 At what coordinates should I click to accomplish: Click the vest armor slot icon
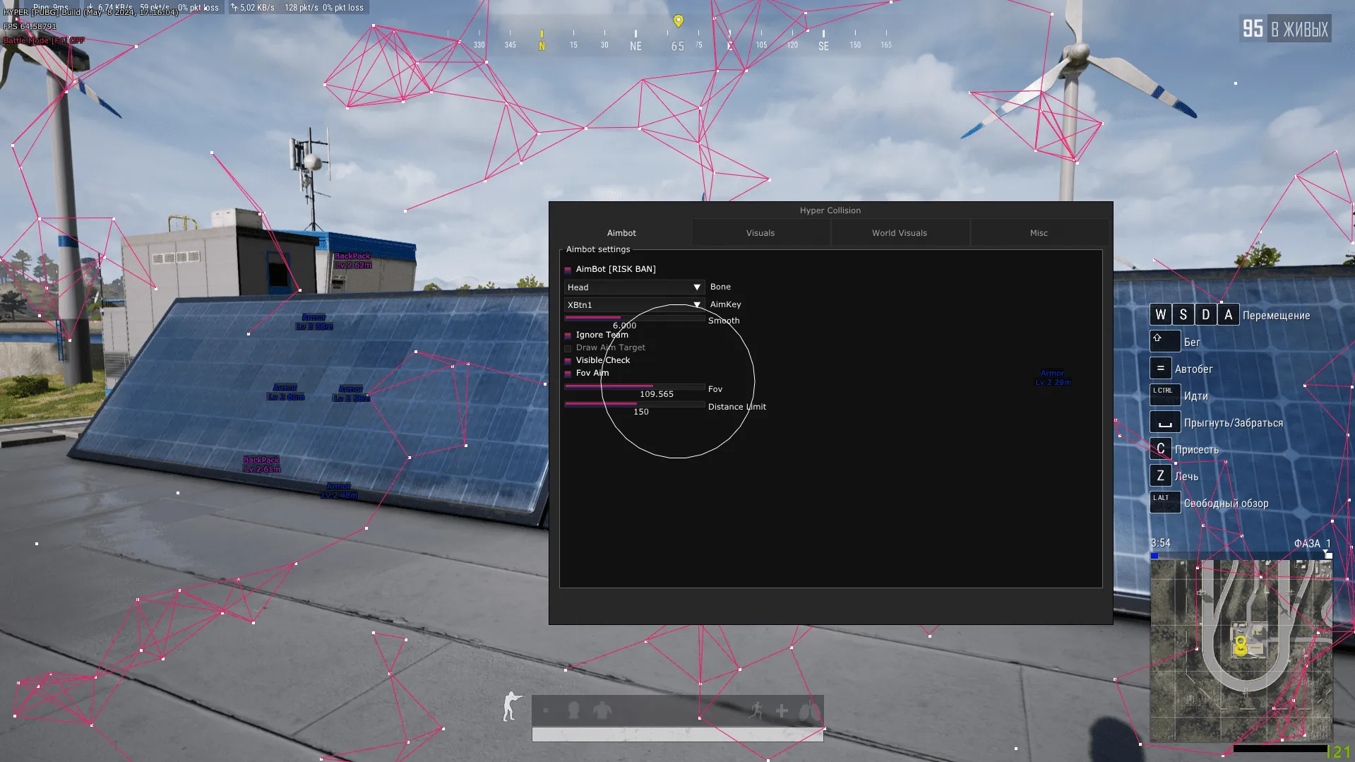point(602,710)
